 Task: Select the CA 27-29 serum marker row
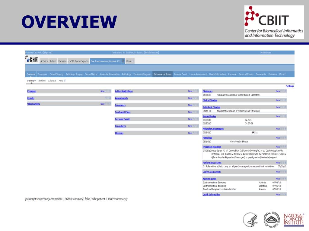[244, 124]
